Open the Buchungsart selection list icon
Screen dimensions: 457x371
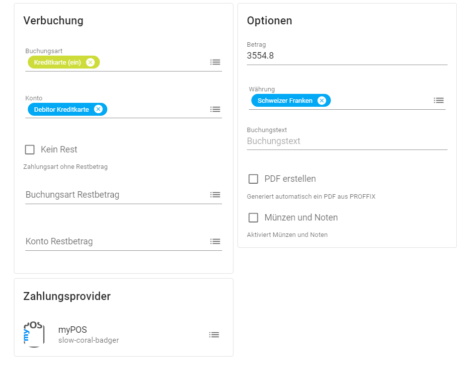(215, 62)
